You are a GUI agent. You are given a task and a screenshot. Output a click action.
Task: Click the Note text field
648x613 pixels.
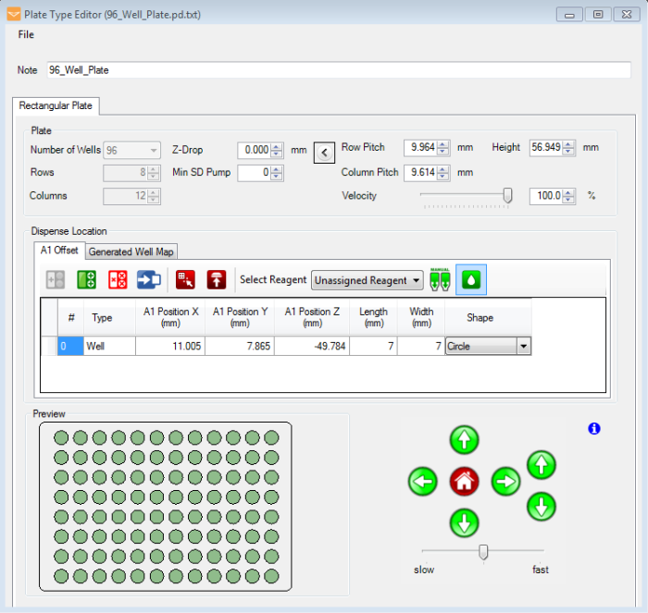tap(338, 70)
